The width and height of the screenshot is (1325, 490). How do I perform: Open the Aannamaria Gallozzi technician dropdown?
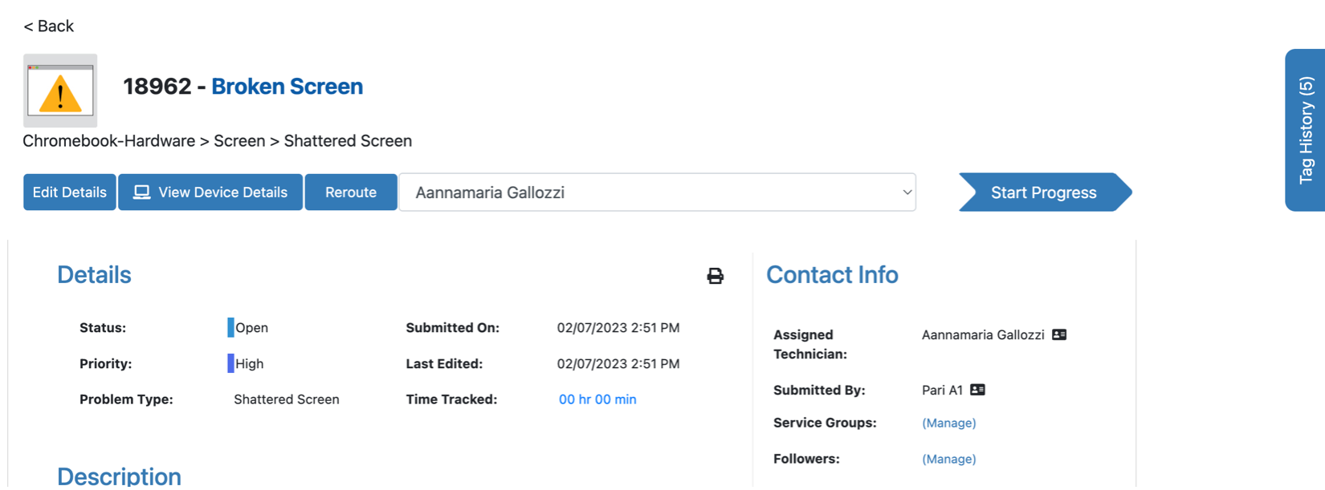click(657, 192)
